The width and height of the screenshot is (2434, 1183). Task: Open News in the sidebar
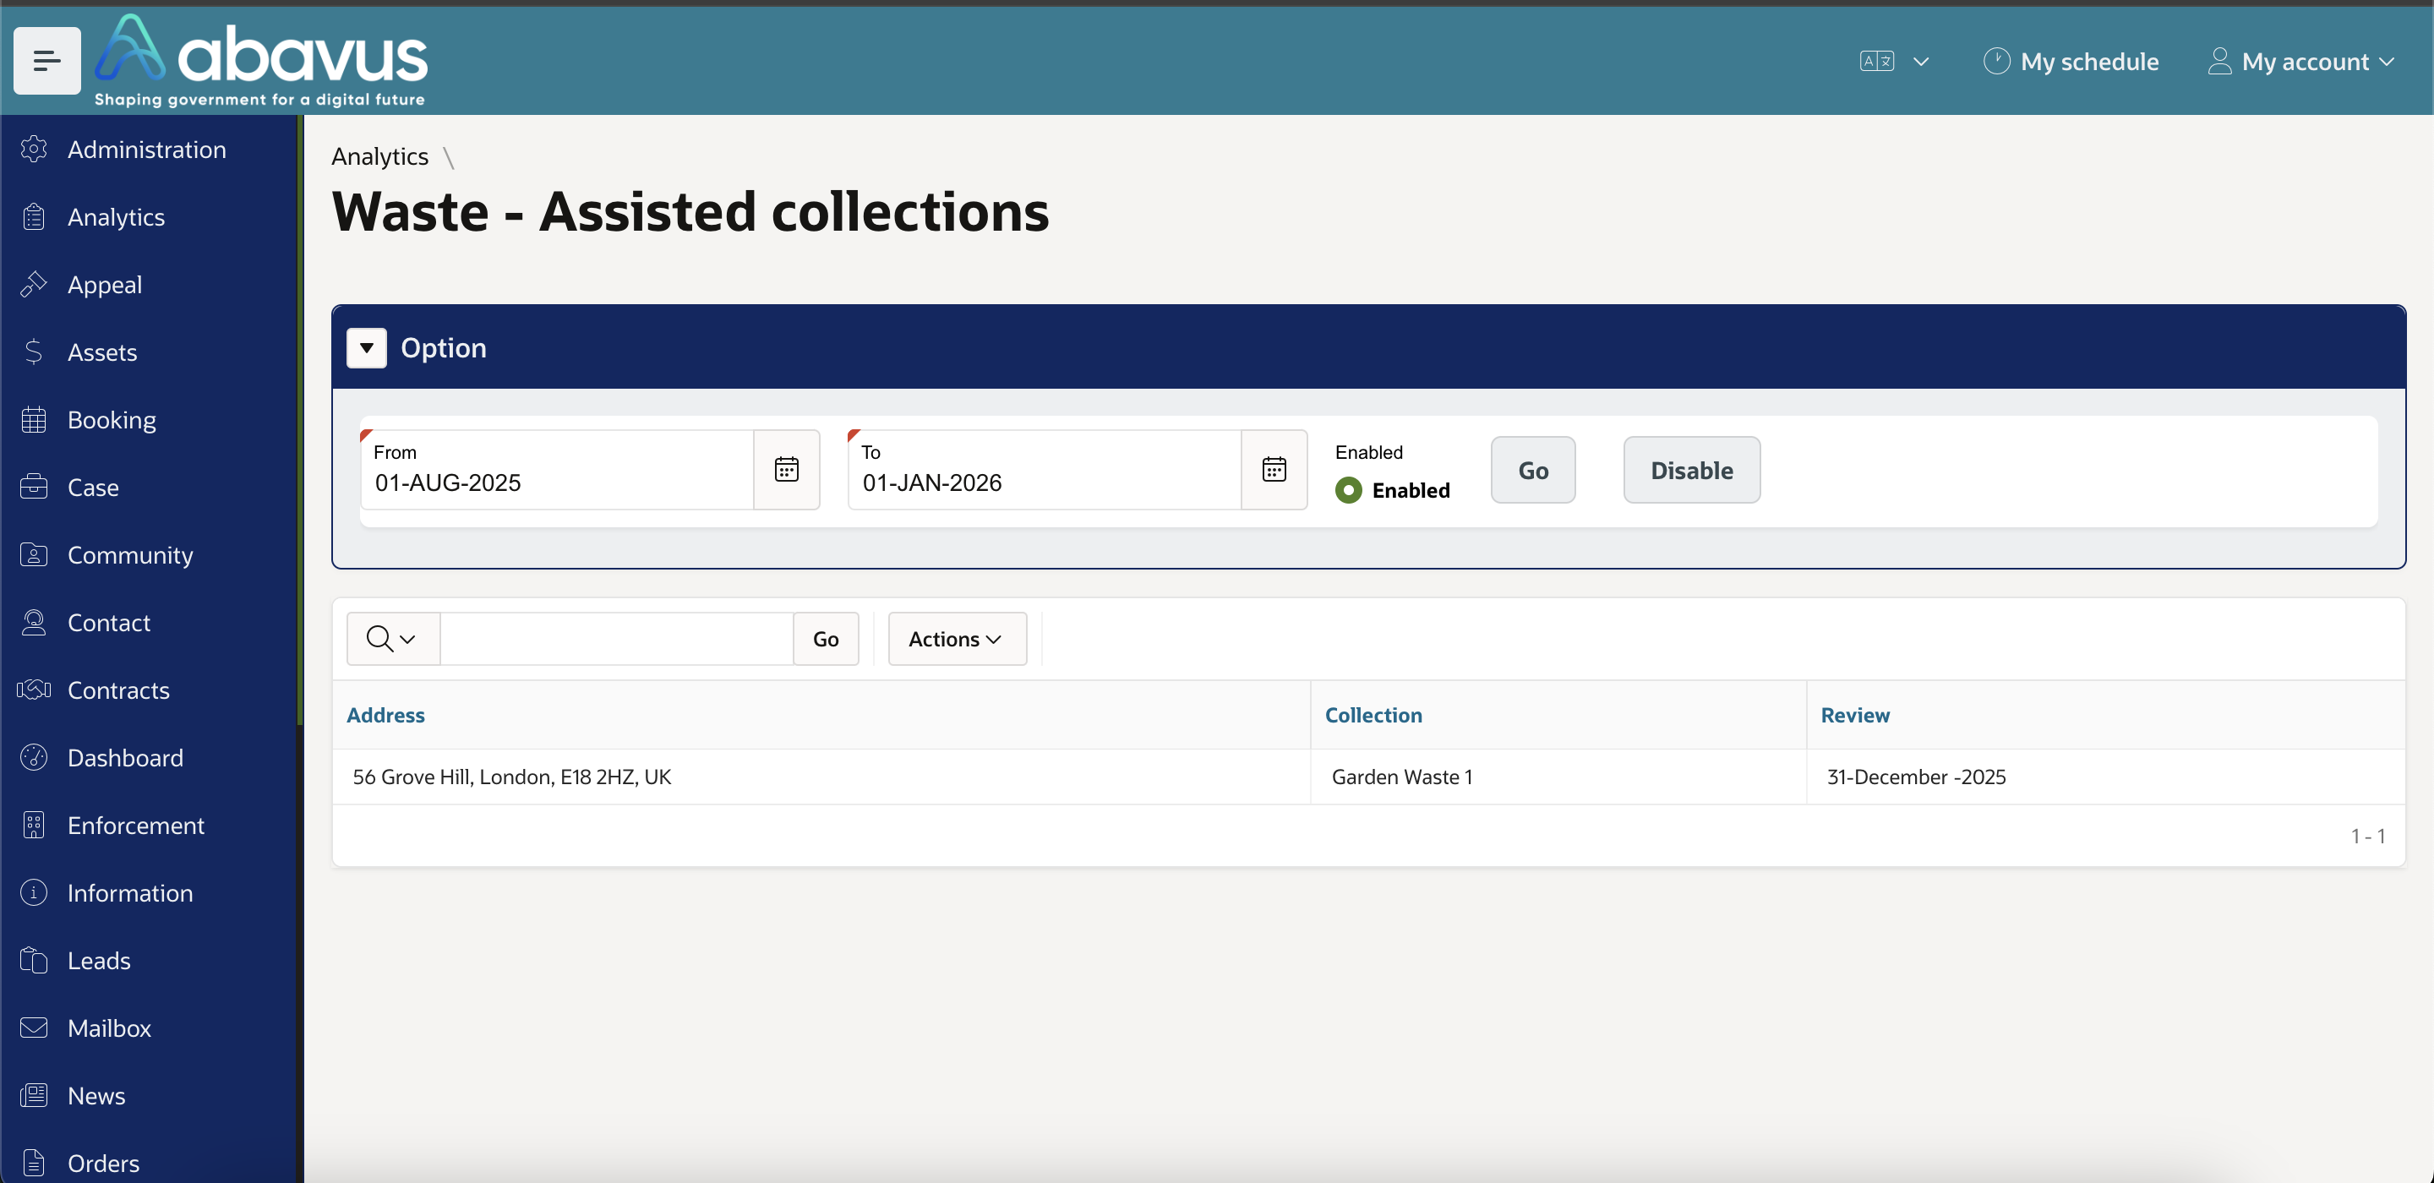(x=96, y=1096)
